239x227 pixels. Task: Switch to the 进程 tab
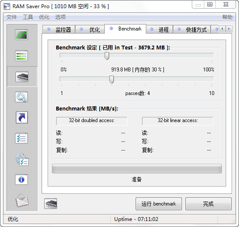click(x=159, y=29)
